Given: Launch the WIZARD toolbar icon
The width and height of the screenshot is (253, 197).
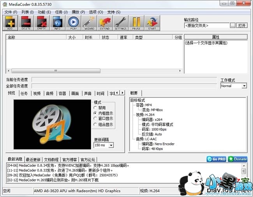Looking at the screenshot, I should coord(89,23).
